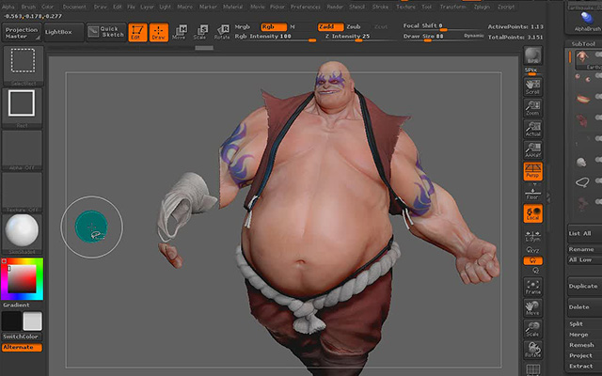Open the SkinShade4 material picker
Viewport: 602px width, 376px height.
tap(23, 234)
